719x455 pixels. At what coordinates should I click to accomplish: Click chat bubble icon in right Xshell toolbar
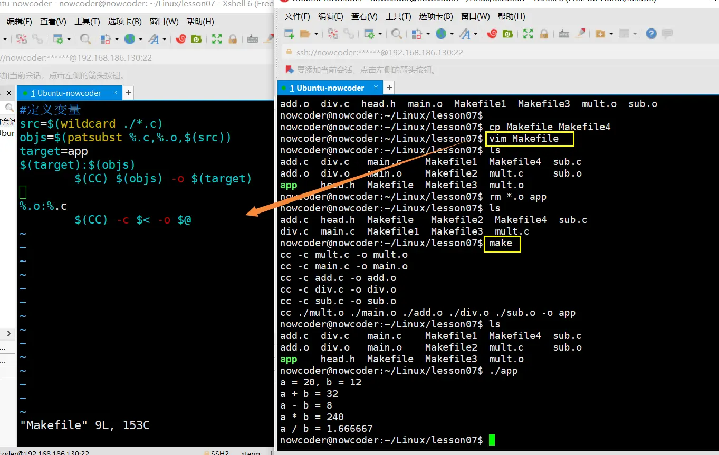[667, 34]
